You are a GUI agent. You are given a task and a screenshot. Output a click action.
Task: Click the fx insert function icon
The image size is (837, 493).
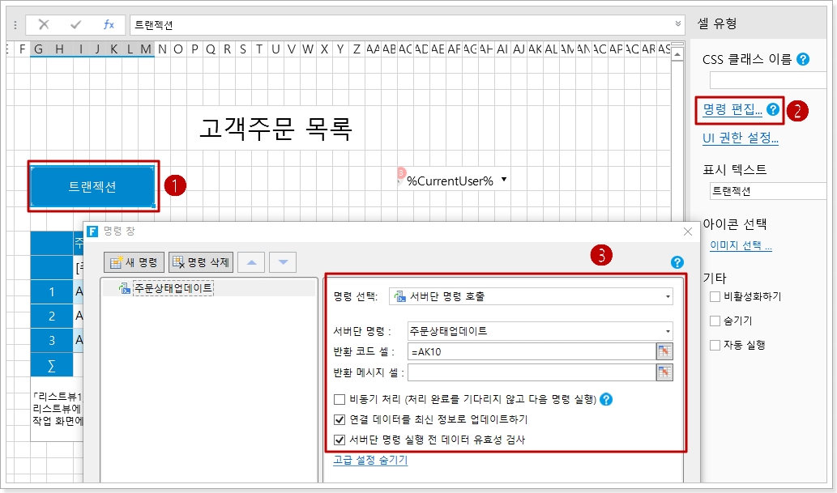(109, 24)
